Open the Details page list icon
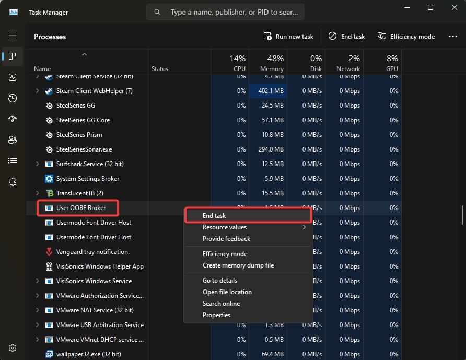 (x=13, y=161)
